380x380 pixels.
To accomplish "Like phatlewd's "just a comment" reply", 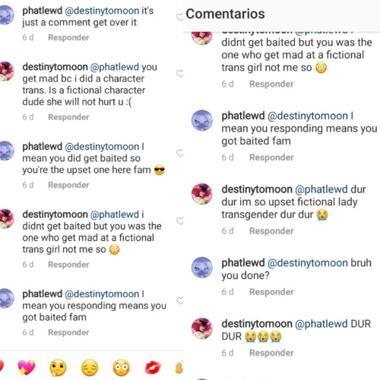I will pyautogui.click(x=179, y=17).
